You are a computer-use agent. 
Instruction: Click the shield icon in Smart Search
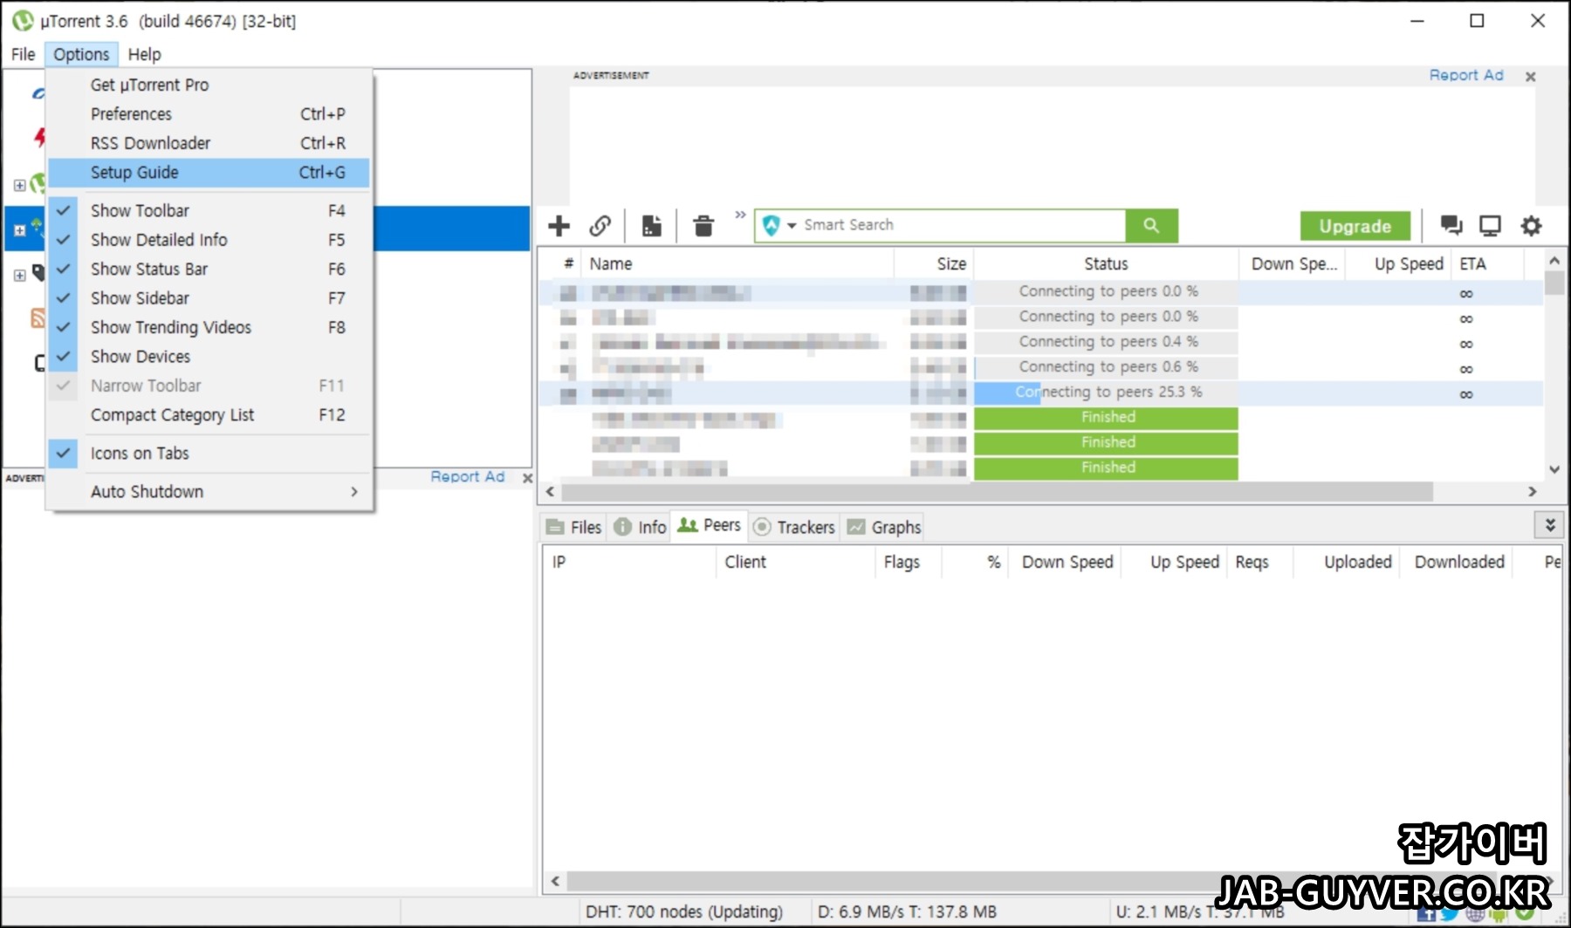[772, 226]
